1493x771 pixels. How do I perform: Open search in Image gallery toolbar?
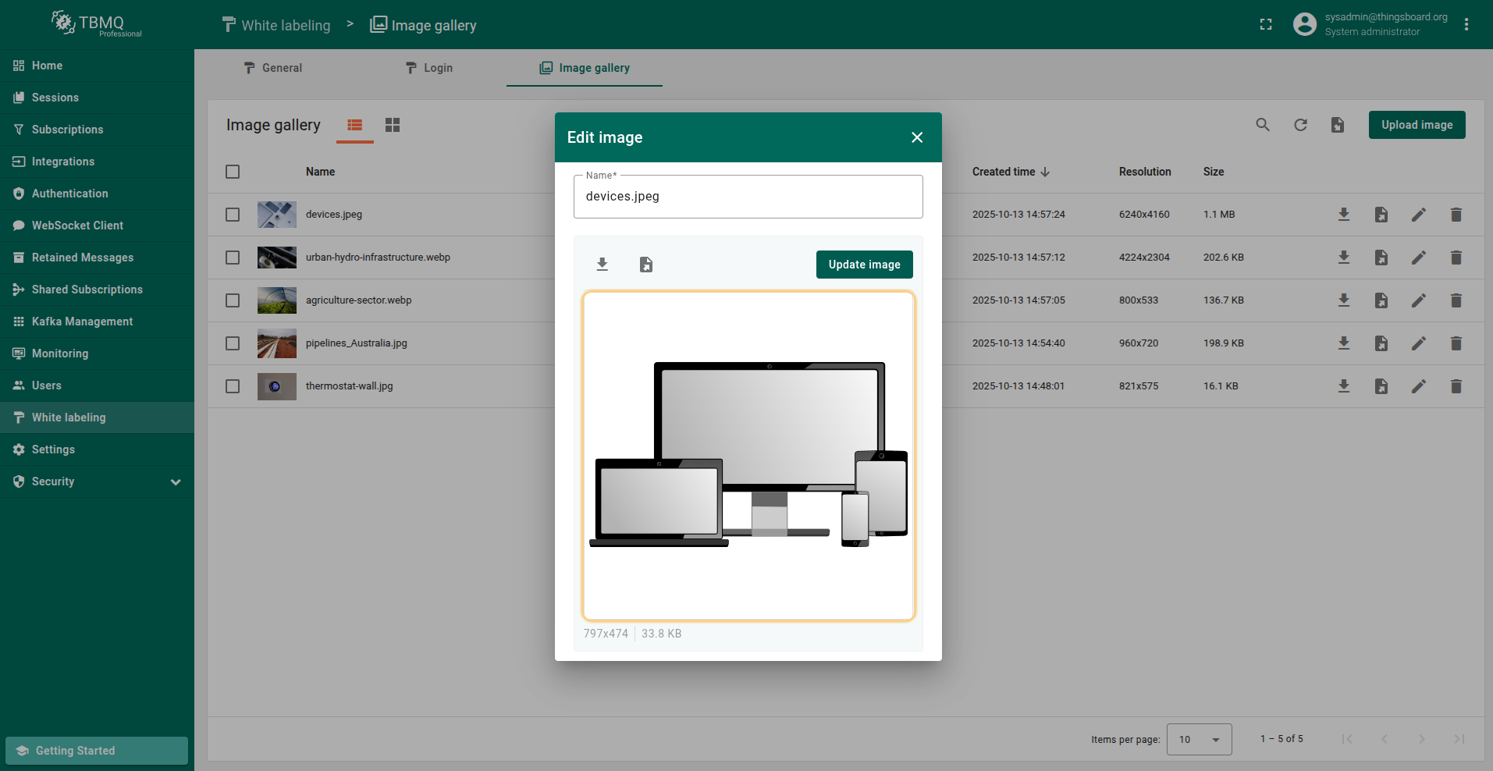(x=1262, y=125)
